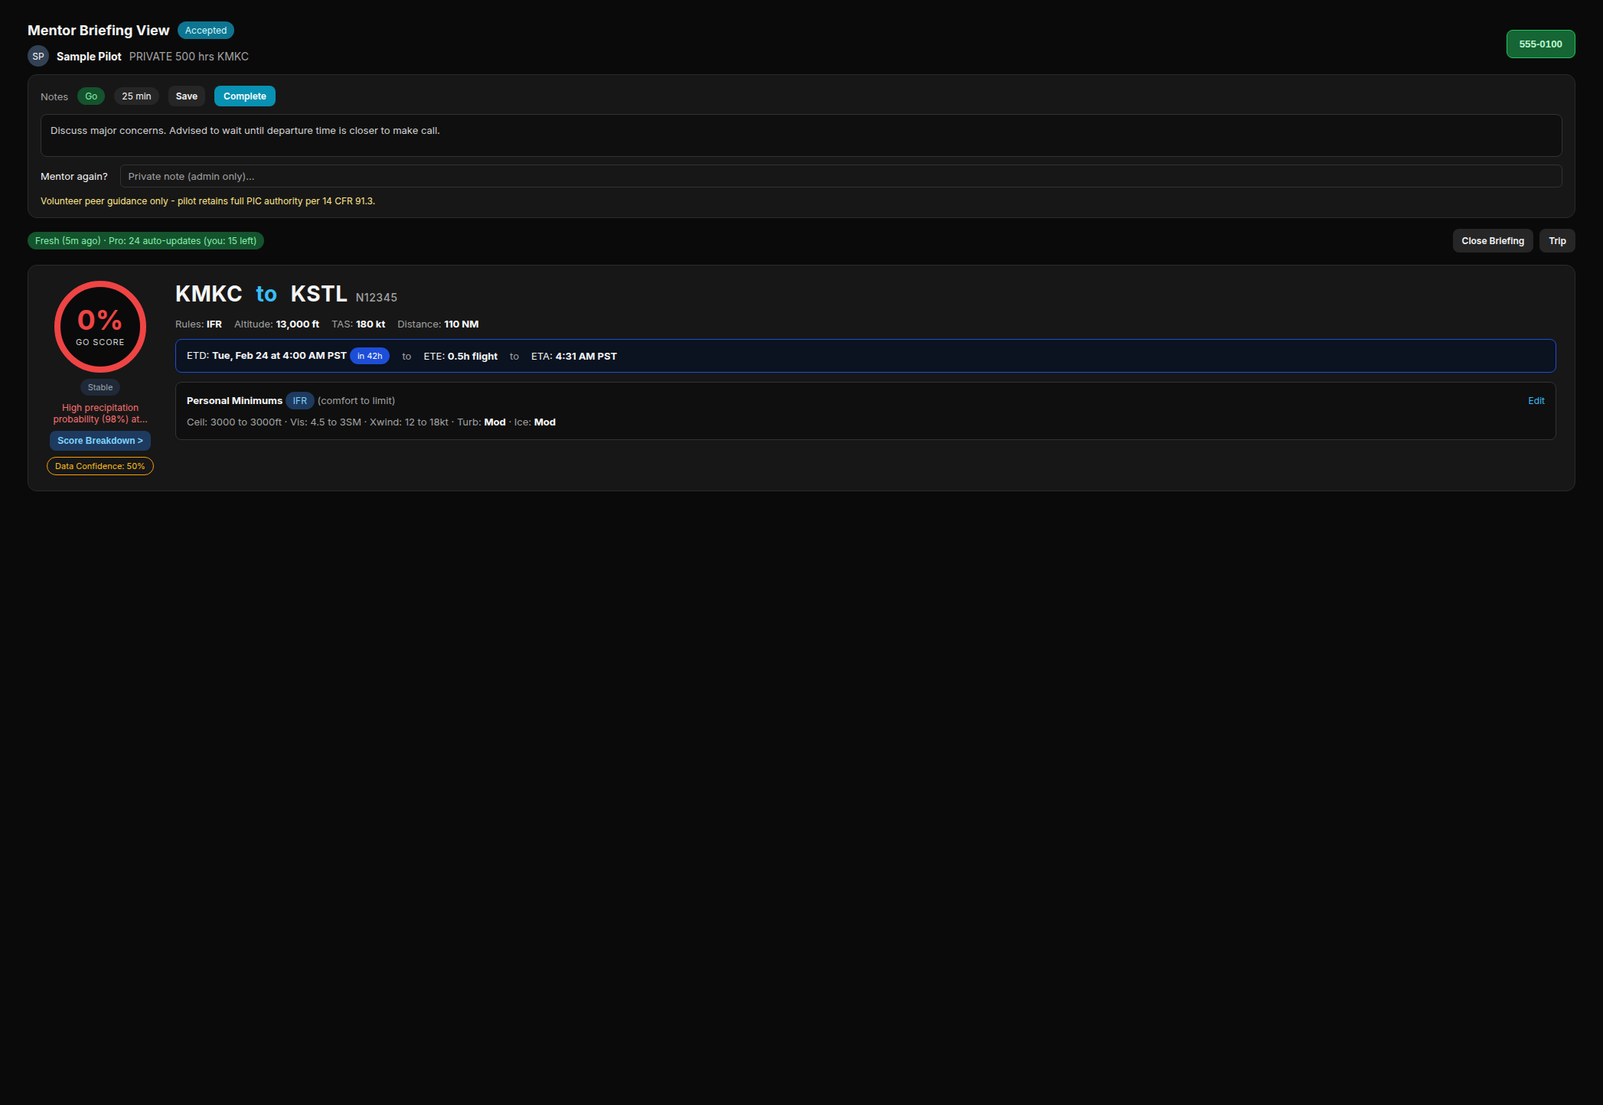Edit the Personal Minimums
Viewport: 1603px width, 1105px height.
point(1536,401)
